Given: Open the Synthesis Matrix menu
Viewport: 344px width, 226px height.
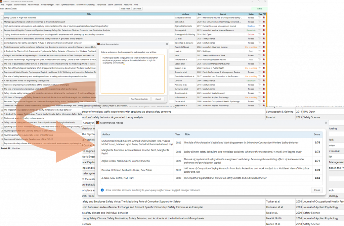Looking at the screenshot, I should 68,5.
